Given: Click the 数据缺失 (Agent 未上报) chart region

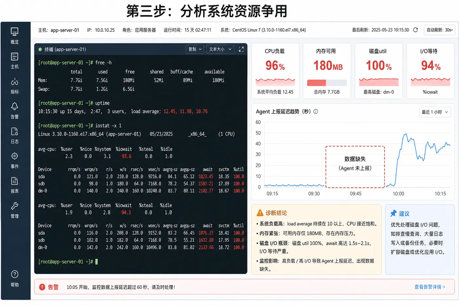Looking at the screenshot, I should tap(355, 167).
